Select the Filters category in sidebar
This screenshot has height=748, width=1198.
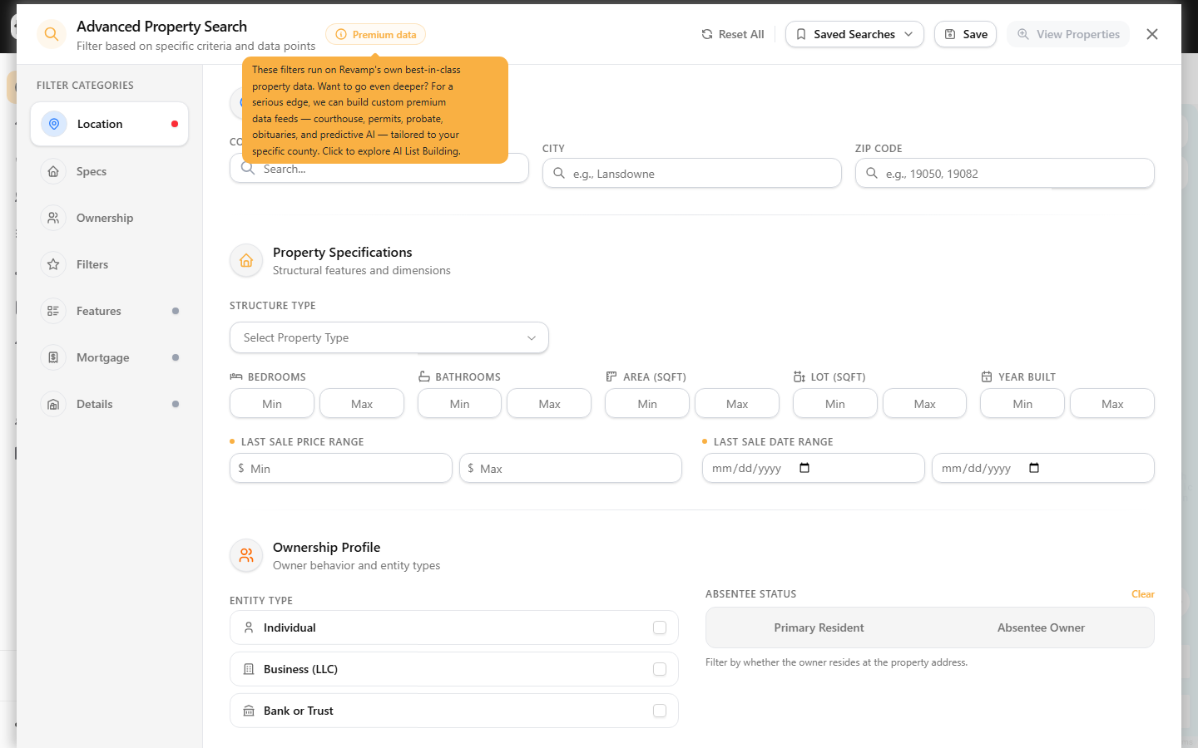tap(110, 264)
